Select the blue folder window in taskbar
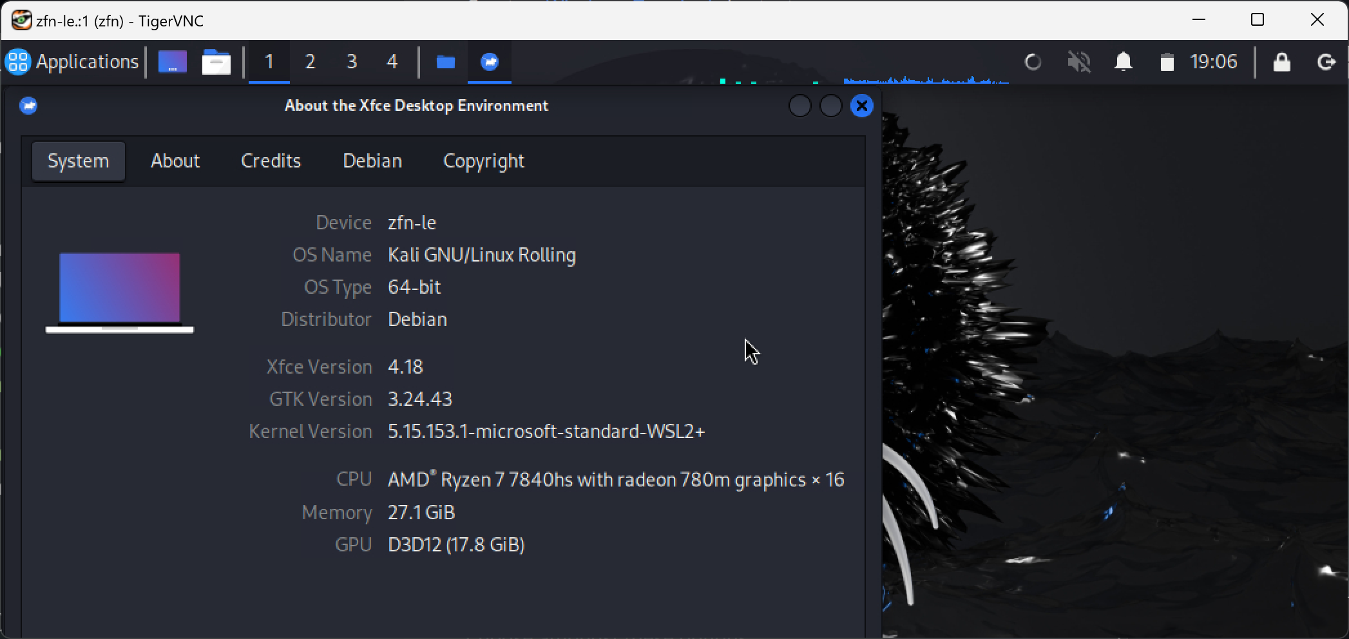 445,62
